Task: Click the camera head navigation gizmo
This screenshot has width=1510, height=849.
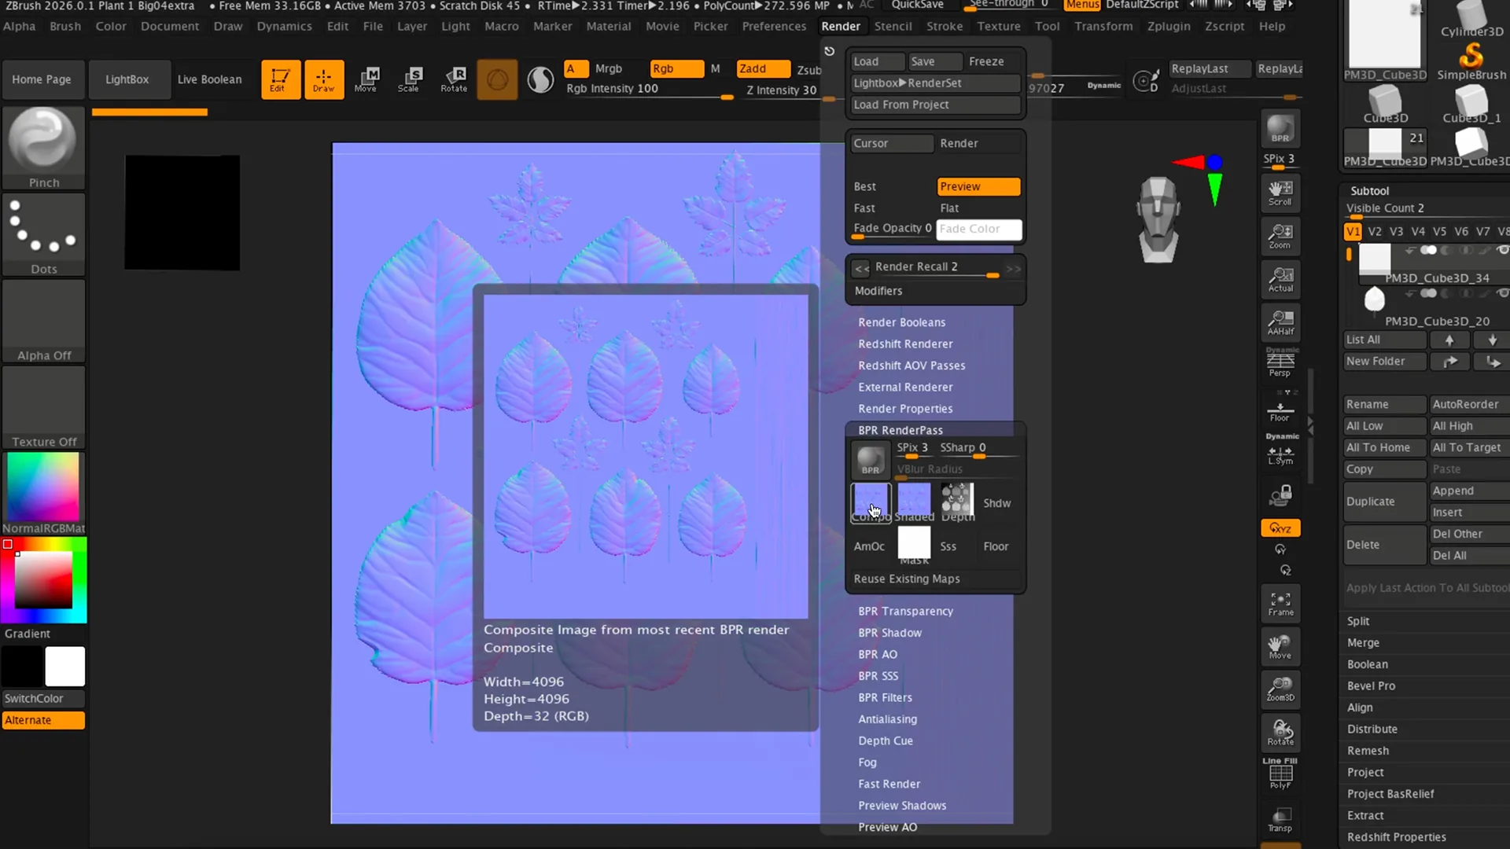Action: coord(1158,219)
